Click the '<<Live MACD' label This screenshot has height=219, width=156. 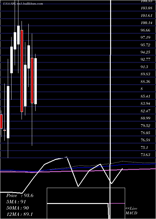(131, 211)
